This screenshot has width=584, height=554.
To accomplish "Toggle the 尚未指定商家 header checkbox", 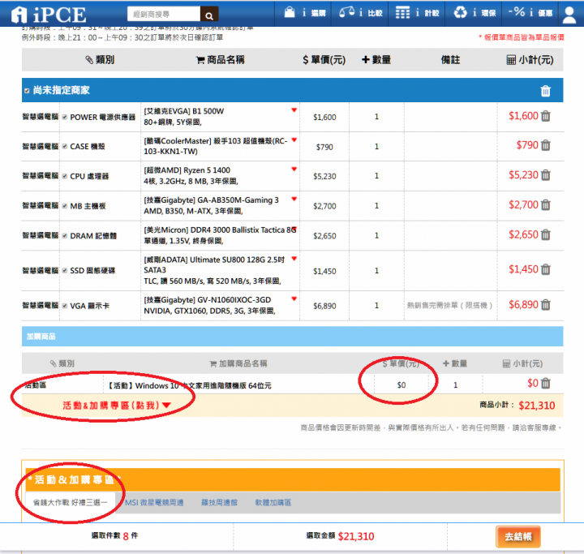I will (x=27, y=91).
